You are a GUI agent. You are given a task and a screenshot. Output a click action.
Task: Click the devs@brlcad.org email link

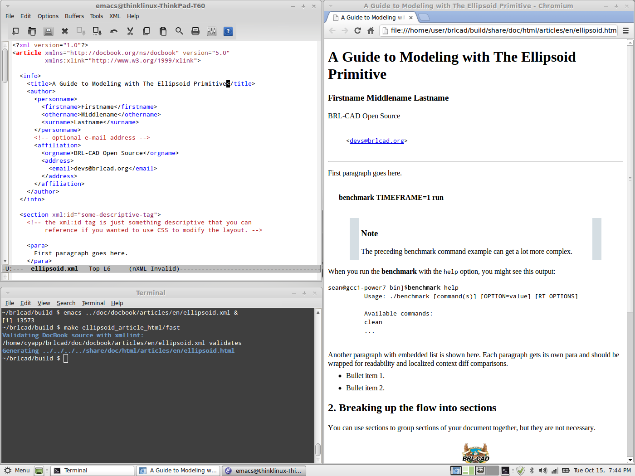376,141
